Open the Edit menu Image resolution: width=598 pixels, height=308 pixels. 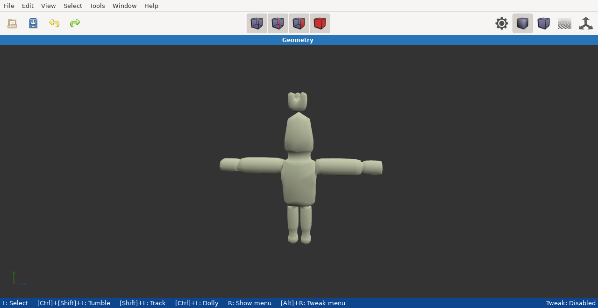click(x=28, y=6)
